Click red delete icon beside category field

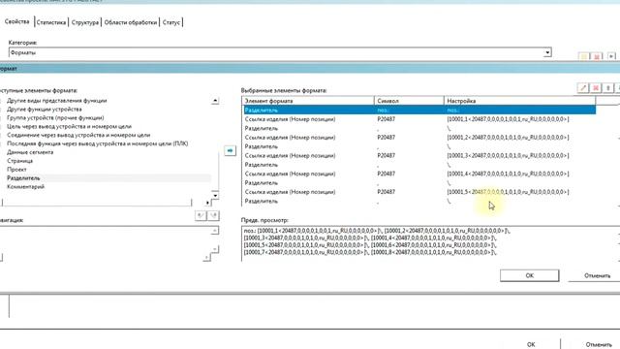(597, 56)
